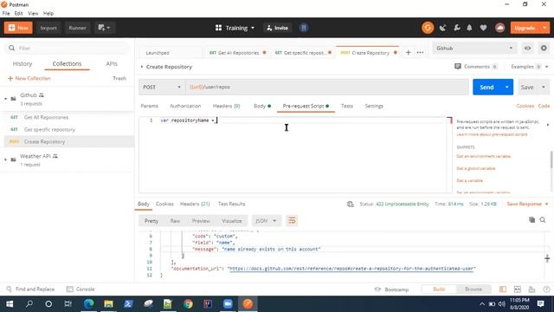Add a new request tab with plus
Image resolution: width=554 pixels, height=312 pixels.
click(x=408, y=52)
